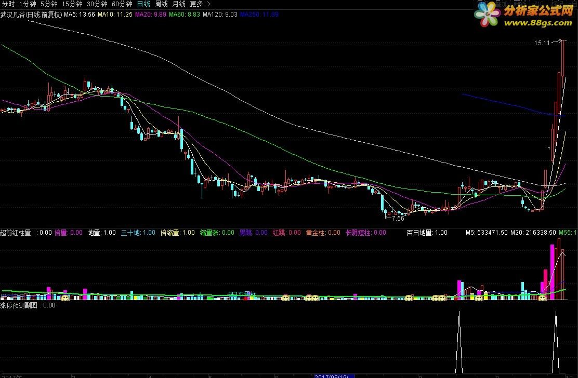Viewport: 578px width, 378px height.
Task: Switch to the 分时 intraday tab
Action: point(8,4)
